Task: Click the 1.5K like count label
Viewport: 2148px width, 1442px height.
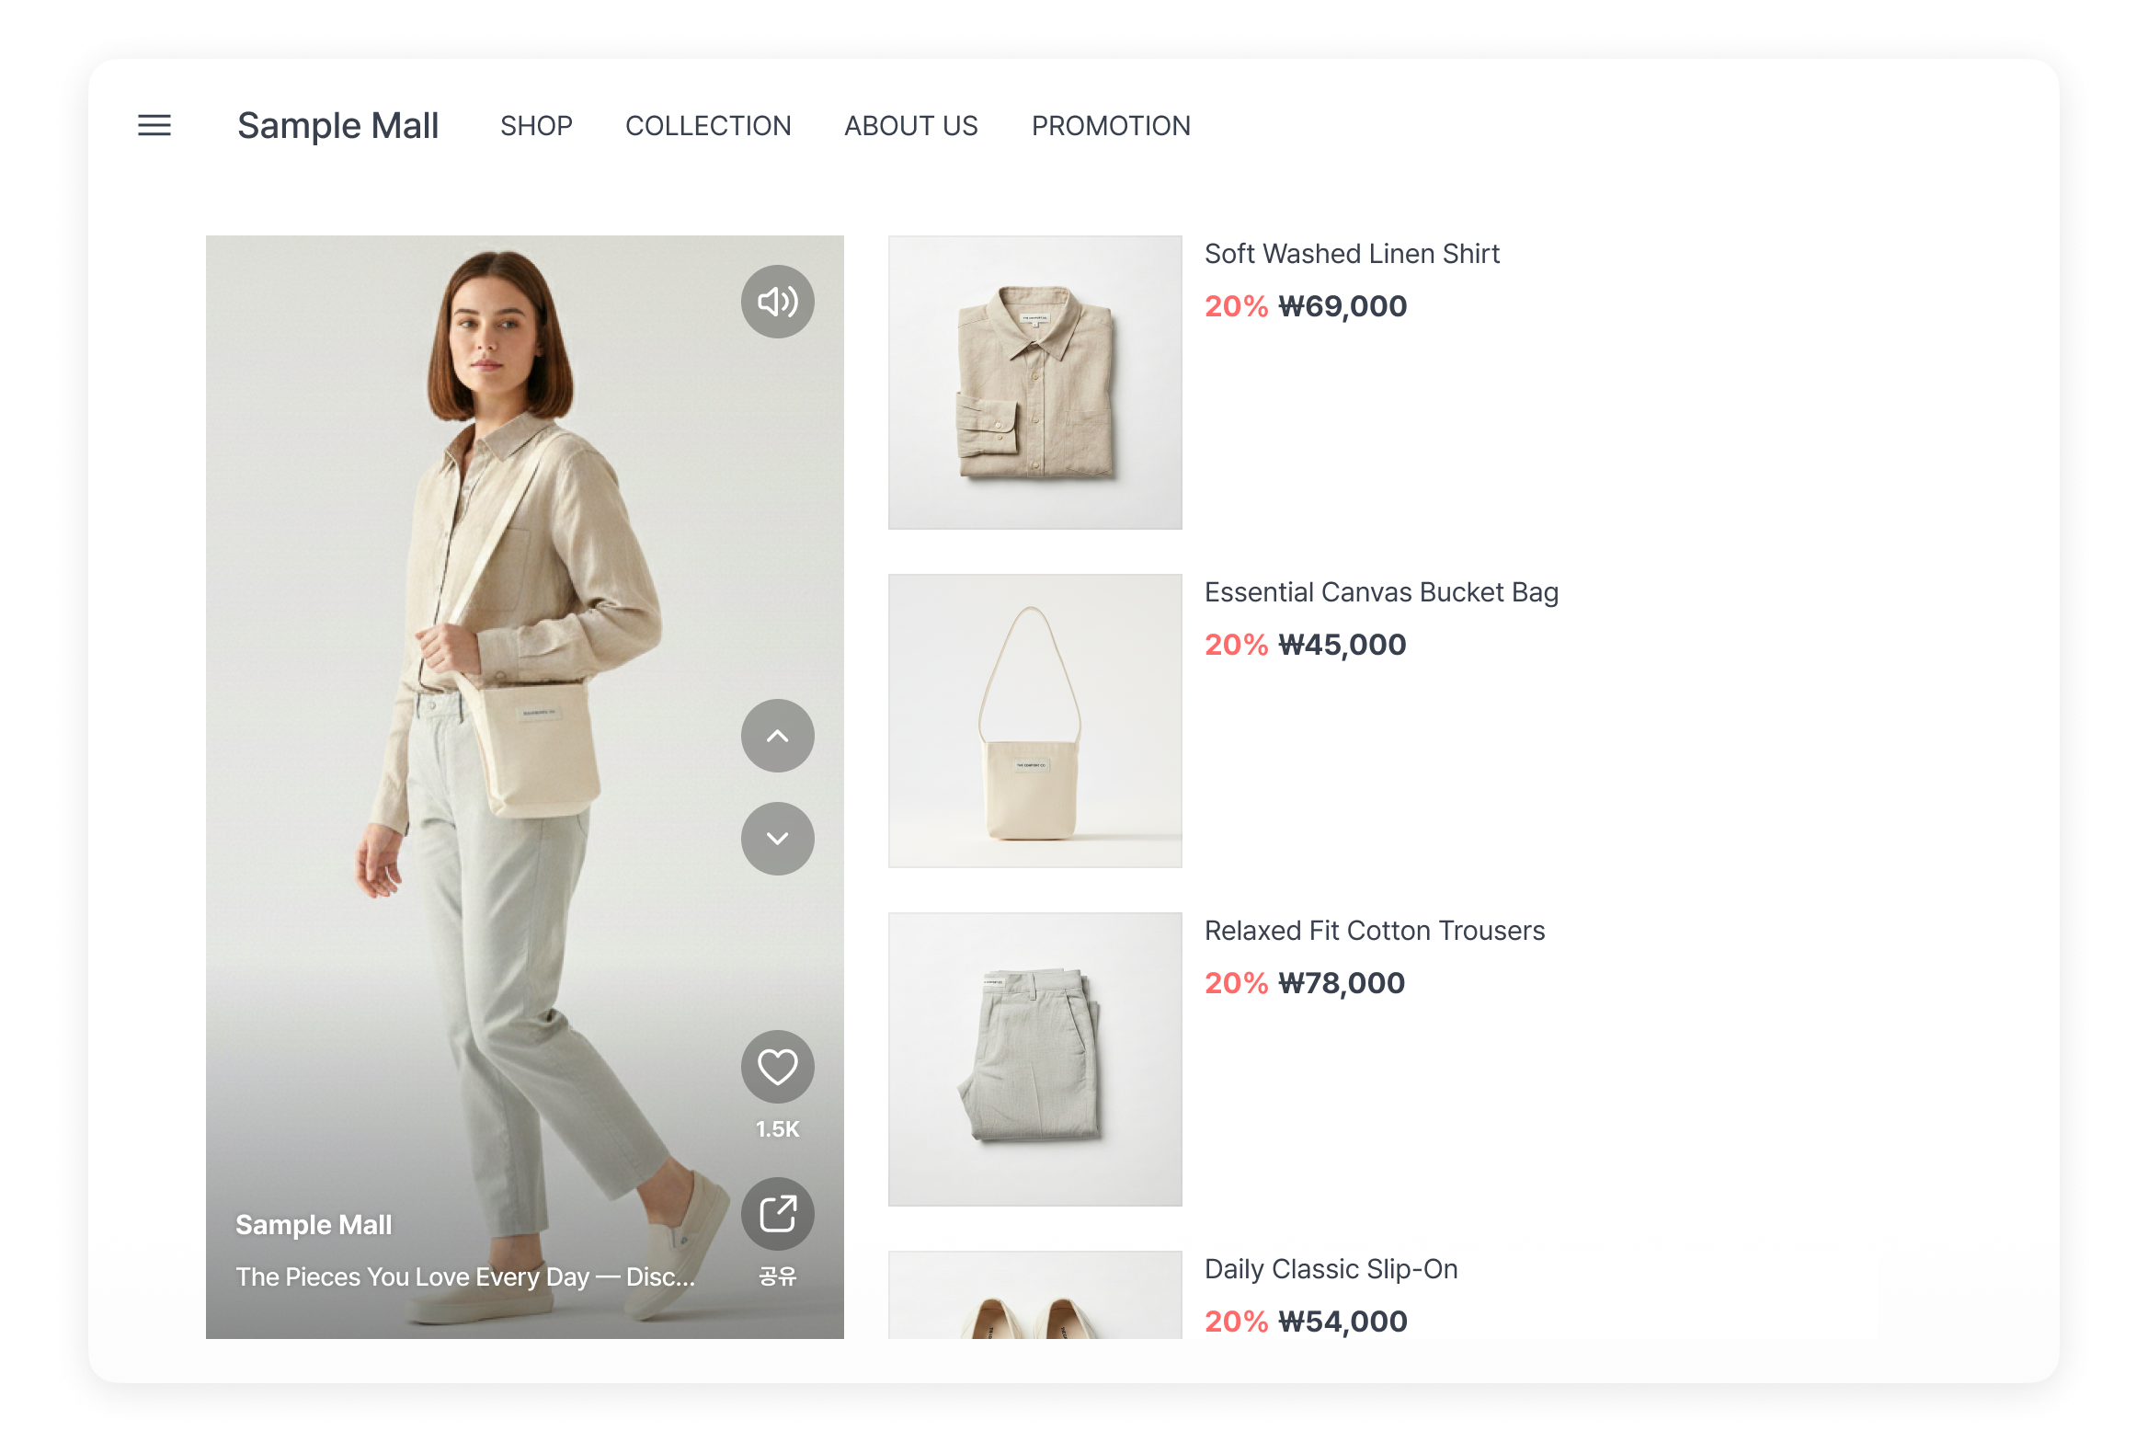Action: 777,1129
